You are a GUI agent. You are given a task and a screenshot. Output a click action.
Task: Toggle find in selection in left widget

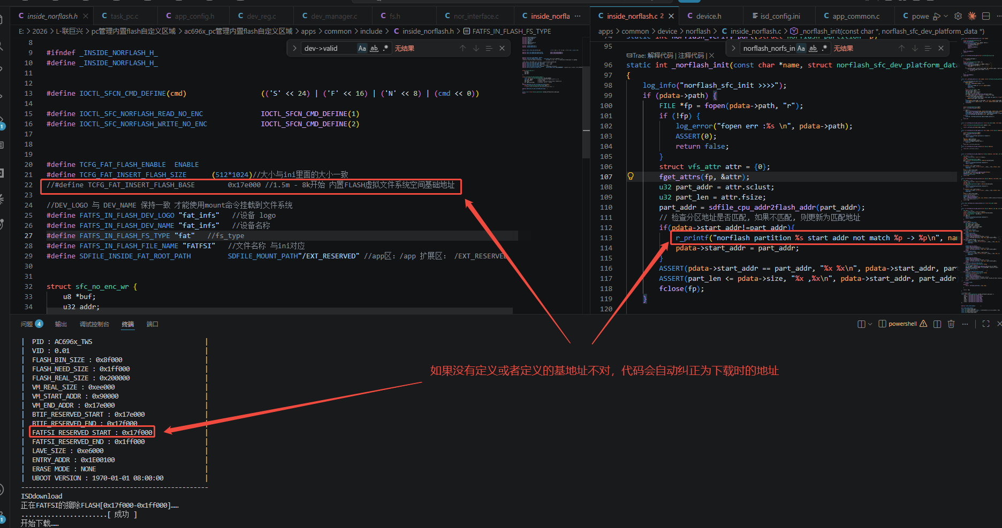tap(489, 48)
